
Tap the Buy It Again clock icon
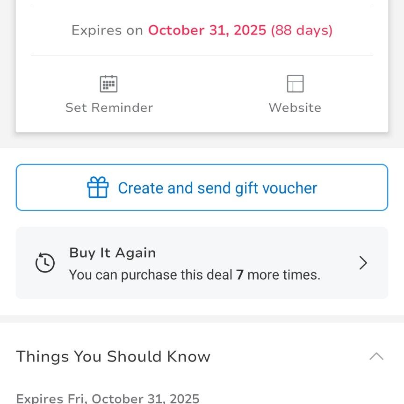coord(45,262)
